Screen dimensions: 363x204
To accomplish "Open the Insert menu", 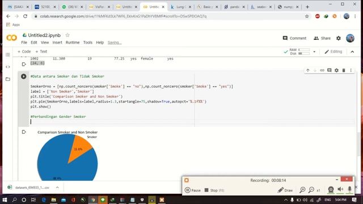I will pos(57,42).
